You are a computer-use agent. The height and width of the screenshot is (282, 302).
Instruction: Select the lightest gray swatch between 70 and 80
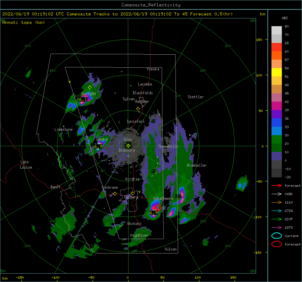tap(276, 31)
